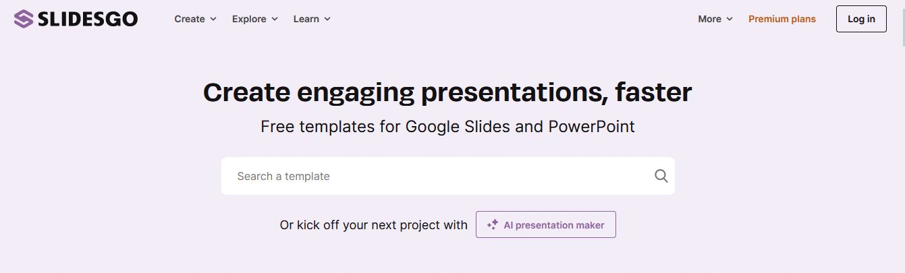905x273 pixels.
Task: Open the Learn menu label
Action: coord(306,19)
